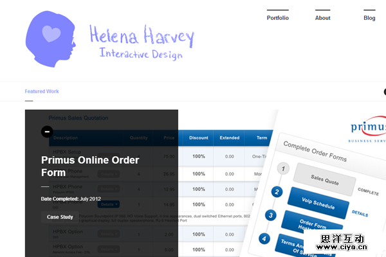Viewport: 386px width, 257px height.
Task: Click the step 1 circle
Action: (283, 169)
